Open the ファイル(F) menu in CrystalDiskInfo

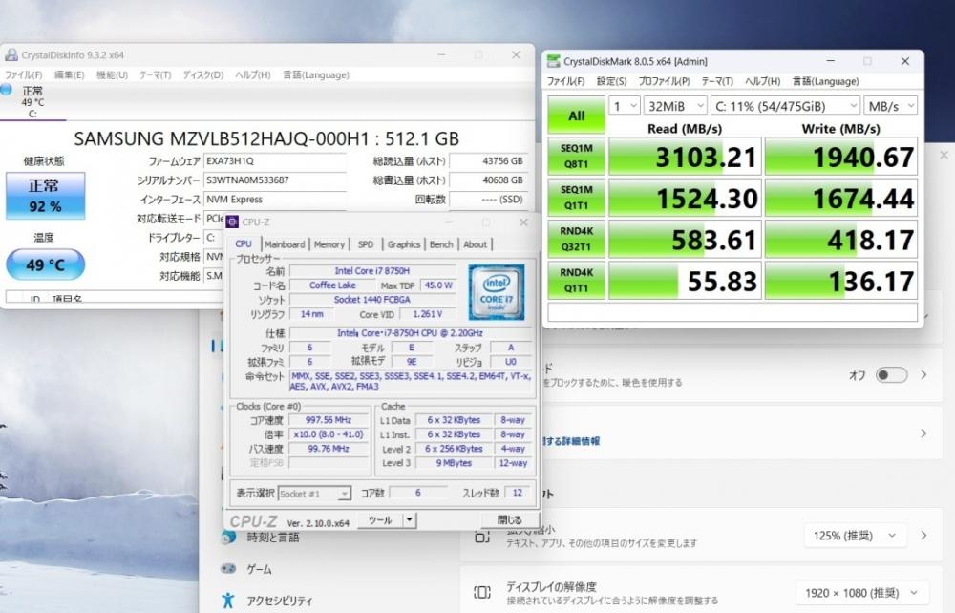pos(24,74)
